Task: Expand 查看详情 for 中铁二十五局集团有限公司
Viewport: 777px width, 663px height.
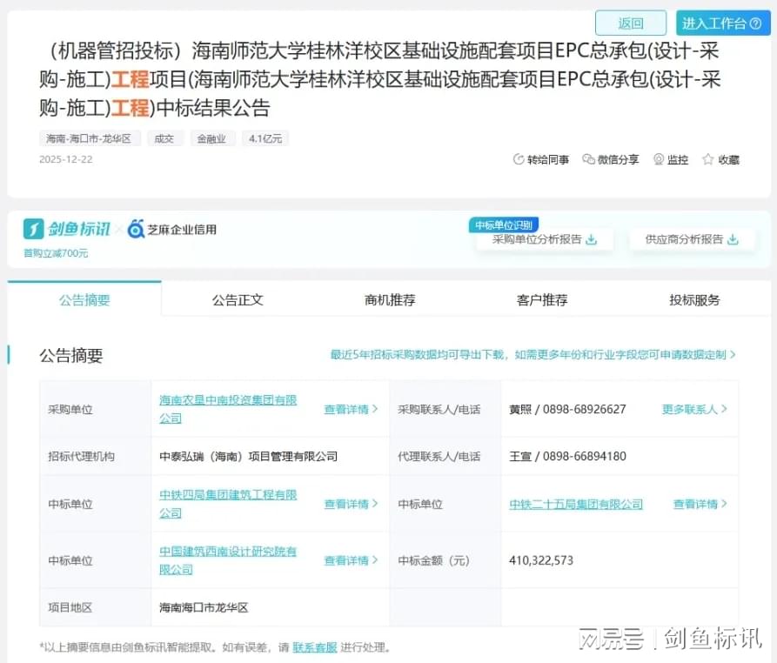Action: coord(700,504)
